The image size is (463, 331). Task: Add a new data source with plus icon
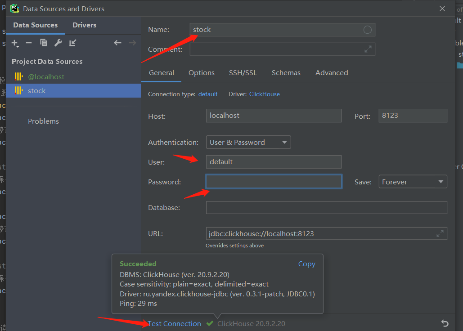tap(15, 43)
